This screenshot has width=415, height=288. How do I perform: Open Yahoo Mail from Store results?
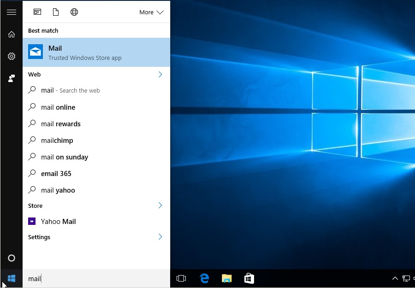coord(58,222)
